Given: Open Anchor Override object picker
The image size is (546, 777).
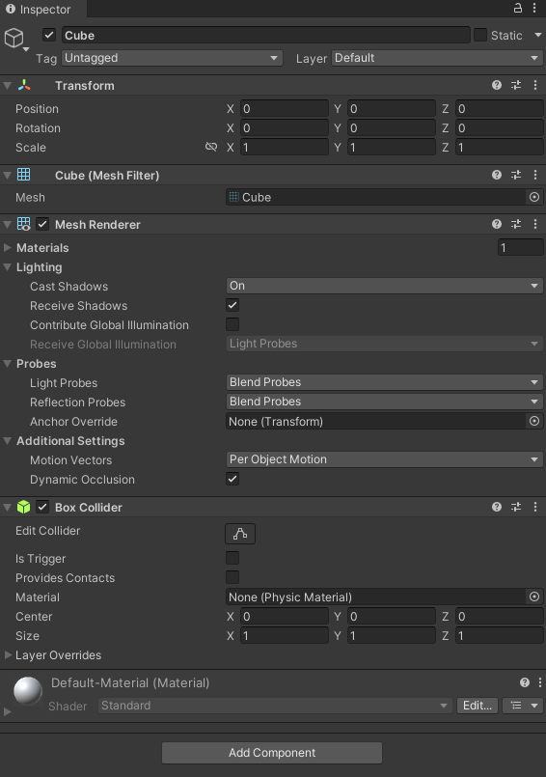Looking at the screenshot, I should point(534,421).
